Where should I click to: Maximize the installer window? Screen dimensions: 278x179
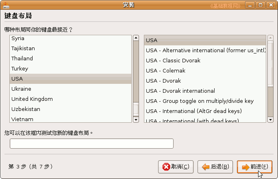pos(260,5)
